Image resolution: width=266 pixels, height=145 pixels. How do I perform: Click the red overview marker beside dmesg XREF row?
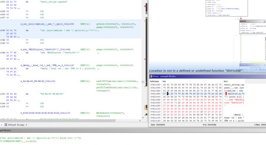(145, 59)
